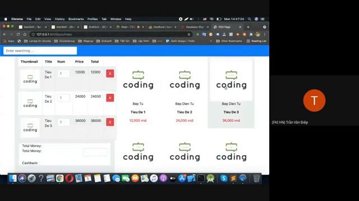Go to browser home page
Image resolution: width=359 pixels, height=201 pixels.
coord(25,34)
